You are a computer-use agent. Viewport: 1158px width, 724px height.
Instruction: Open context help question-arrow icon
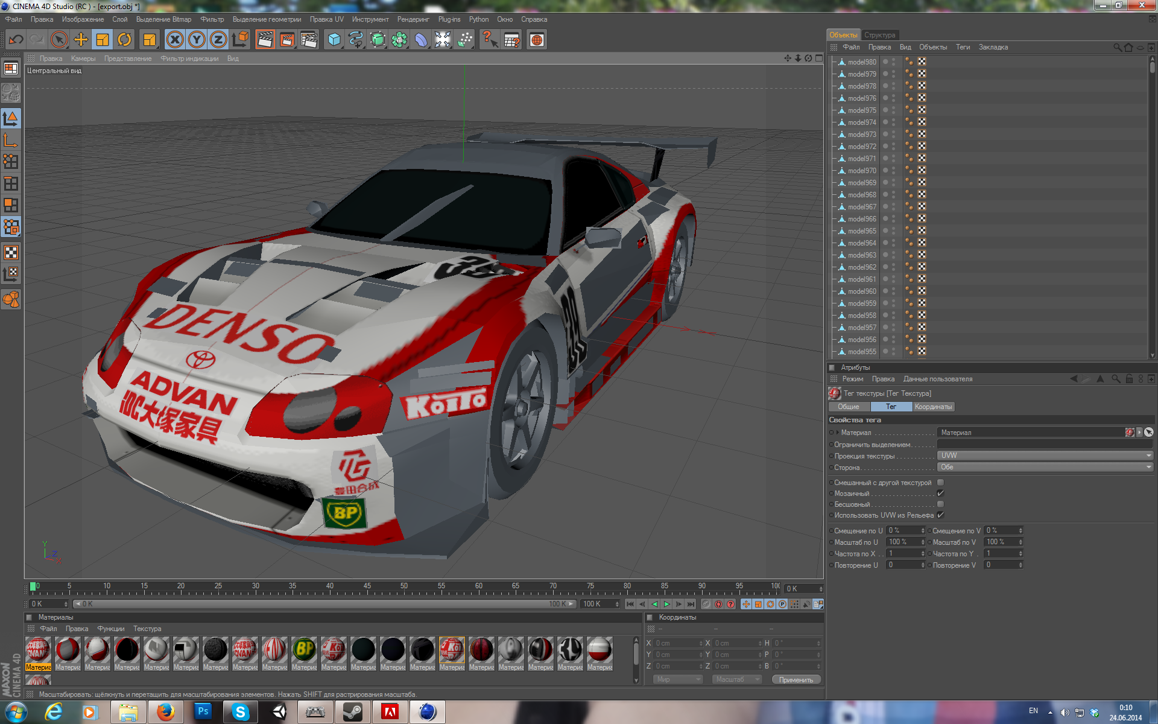pyautogui.click(x=490, y=40)
